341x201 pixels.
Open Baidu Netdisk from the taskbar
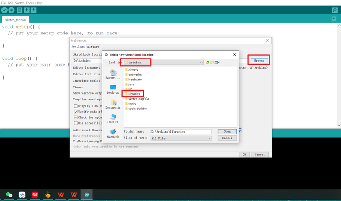[x=22, y=195]
